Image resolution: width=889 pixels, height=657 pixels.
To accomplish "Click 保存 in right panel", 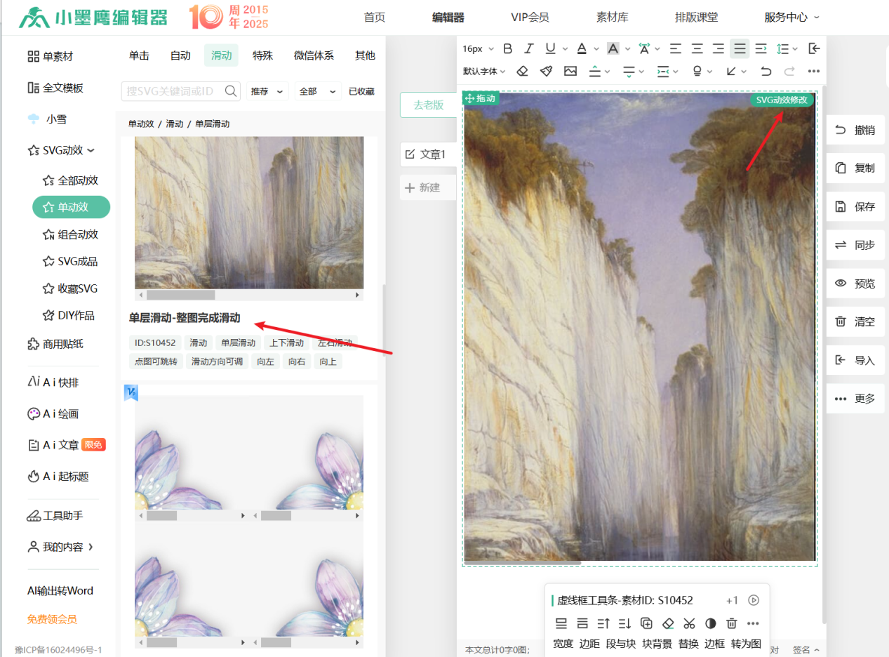I will pos(855,207).
